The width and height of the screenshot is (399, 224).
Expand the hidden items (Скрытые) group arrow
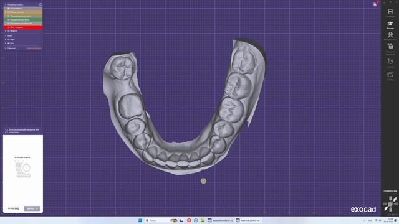click(6, 49)
